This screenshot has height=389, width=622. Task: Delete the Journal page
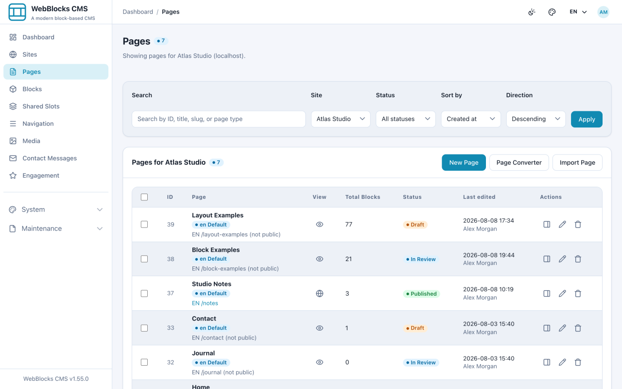click(578, 362)
